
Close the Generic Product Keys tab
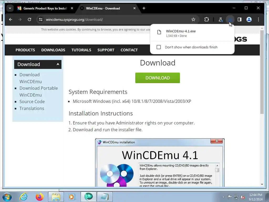[x=72, y=8]
